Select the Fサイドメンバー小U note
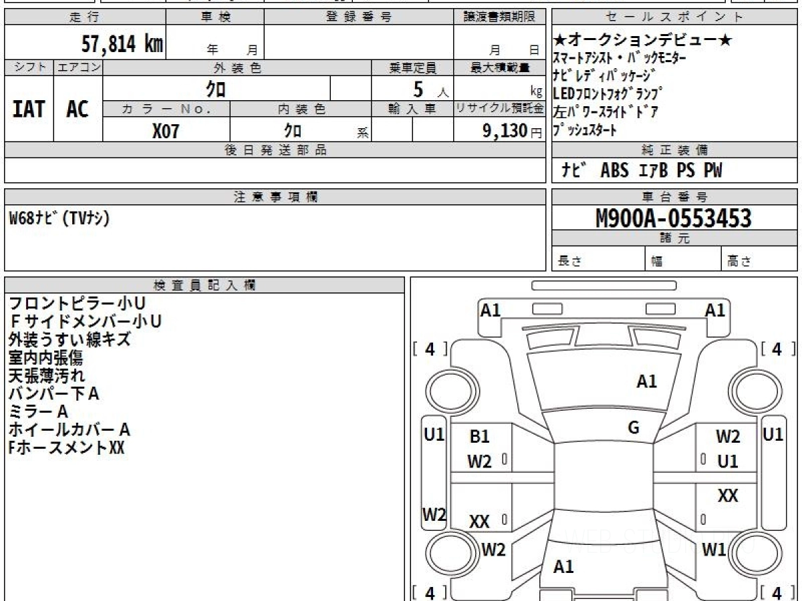The height and width of the screenshot is (601, 802). 85,322
